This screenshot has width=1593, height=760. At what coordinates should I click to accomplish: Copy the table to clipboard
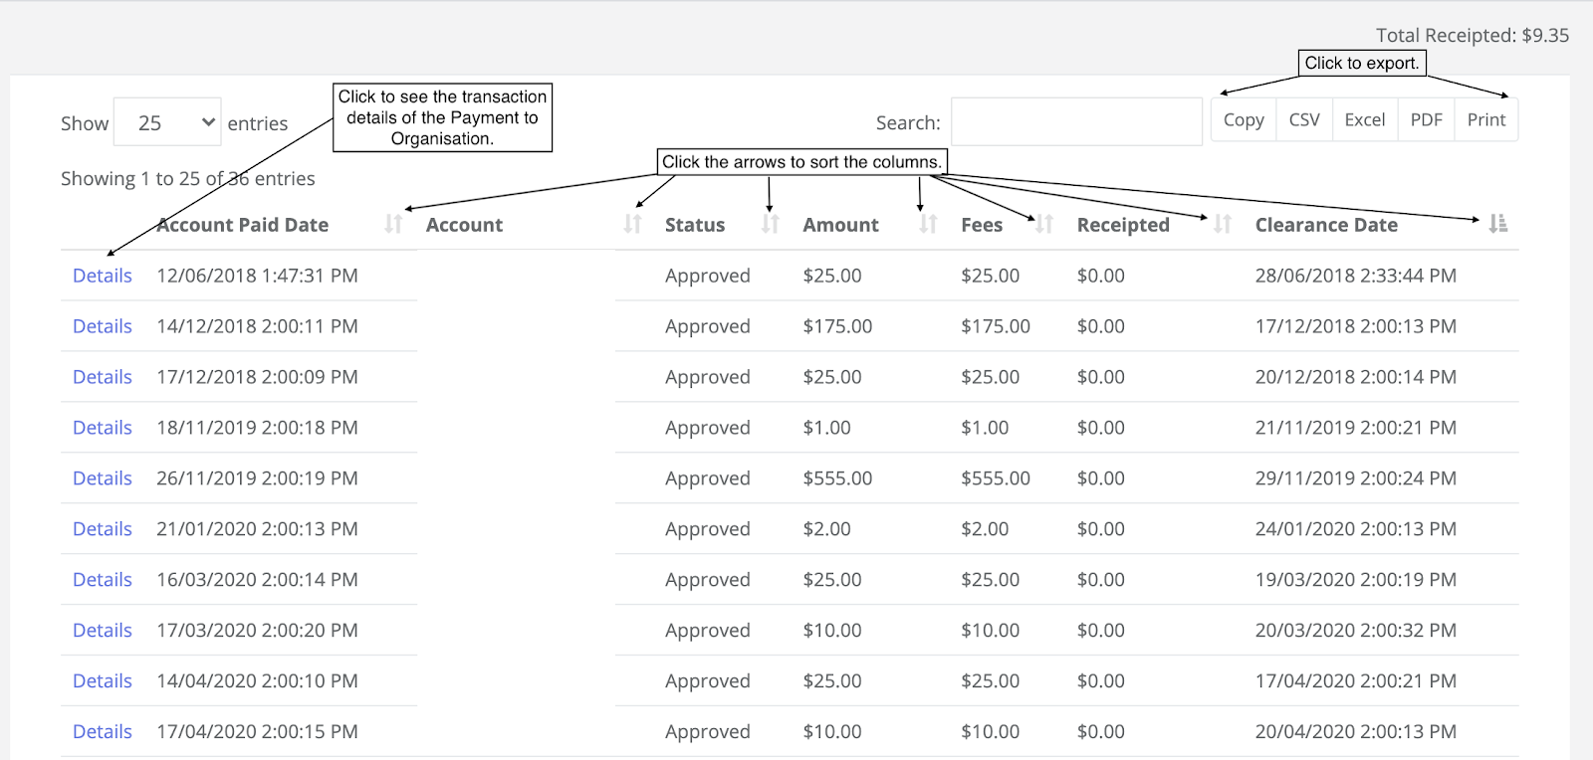point(1244,120)
